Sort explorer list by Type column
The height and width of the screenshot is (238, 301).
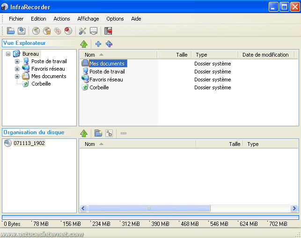pyautogui.click(x=215, y=55)
